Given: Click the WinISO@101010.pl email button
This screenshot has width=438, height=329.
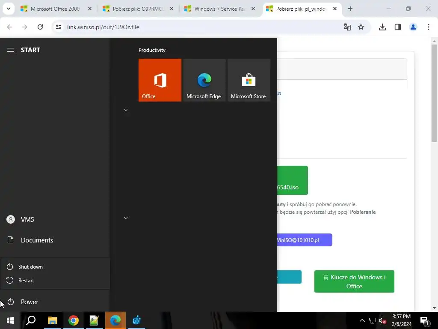Looking at the screenshot, I should tap(305, 240).
